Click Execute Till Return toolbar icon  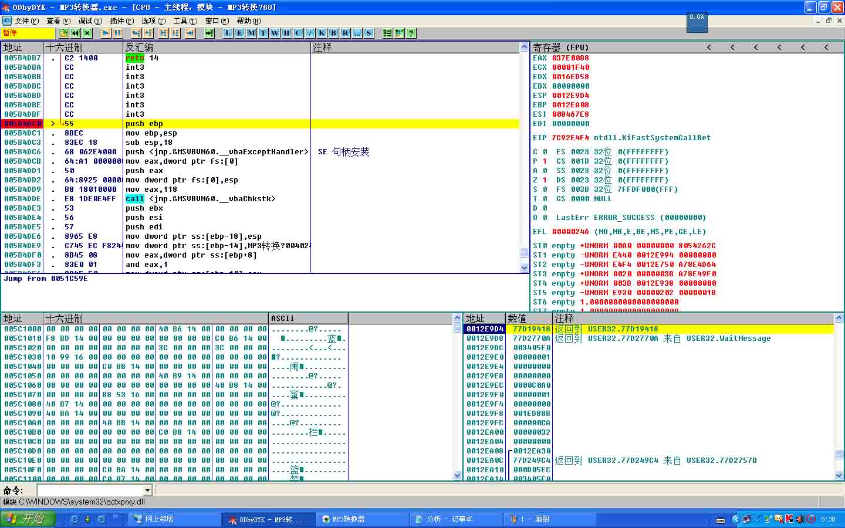pos(190,33)
